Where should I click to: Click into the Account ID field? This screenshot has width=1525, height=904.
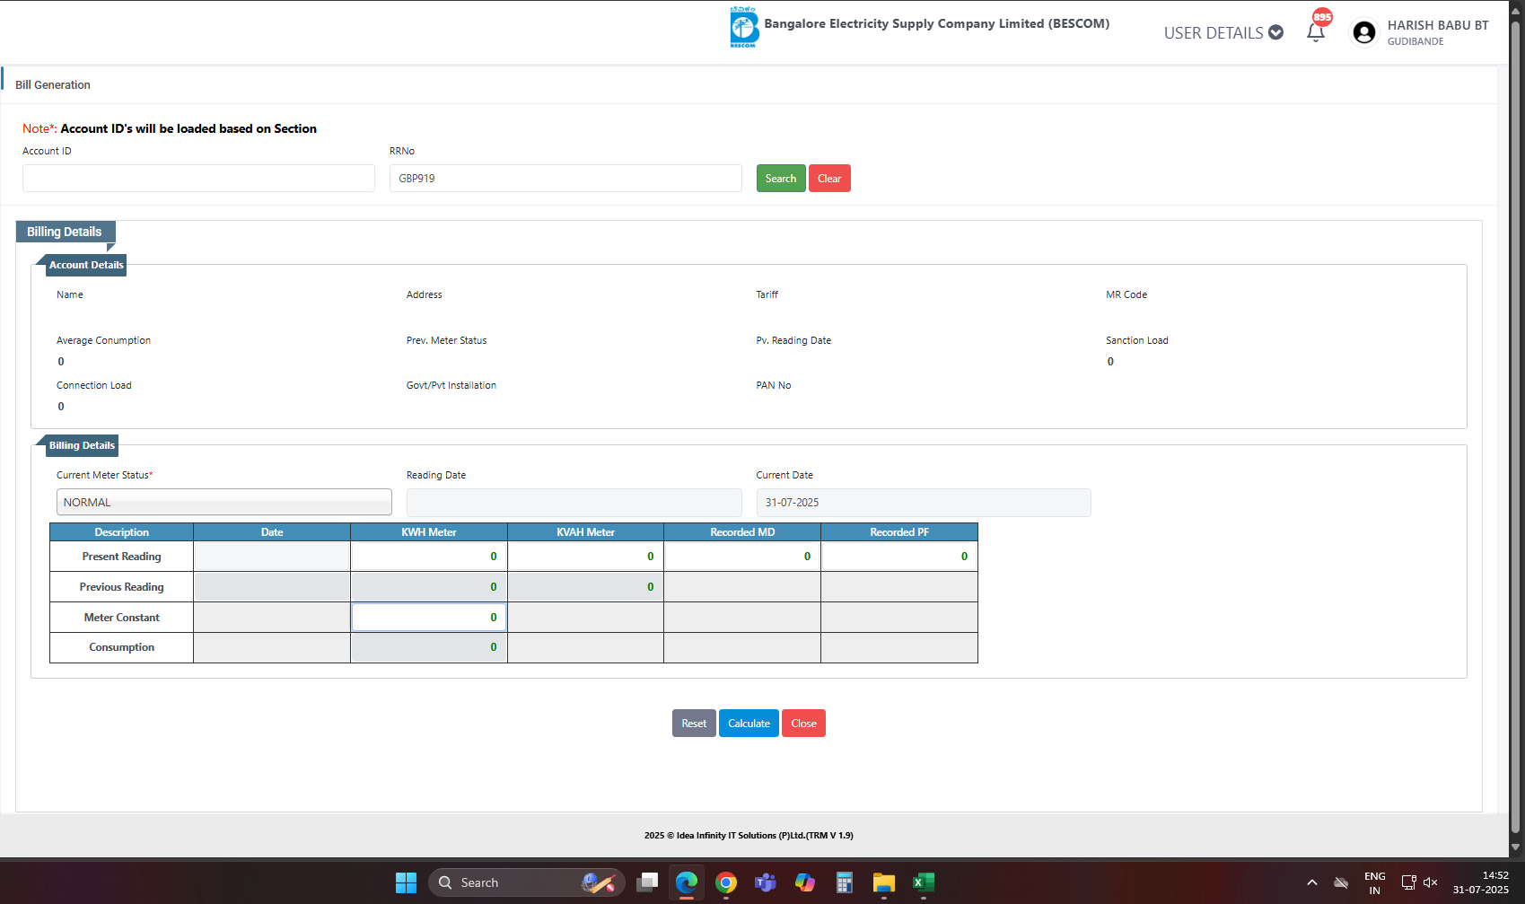(x=198, y=179)
